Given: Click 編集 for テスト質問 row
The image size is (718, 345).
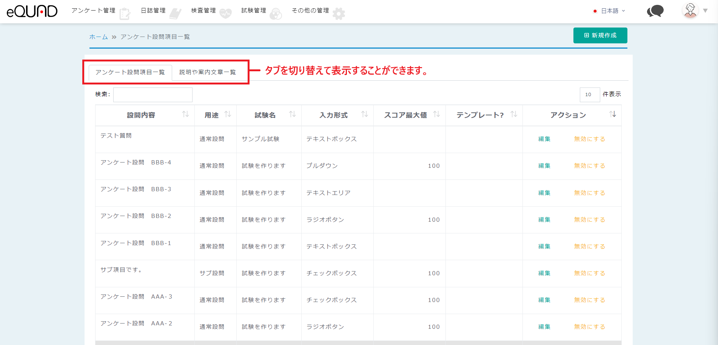Looking at the screenshot, I should tap(544, 139).
